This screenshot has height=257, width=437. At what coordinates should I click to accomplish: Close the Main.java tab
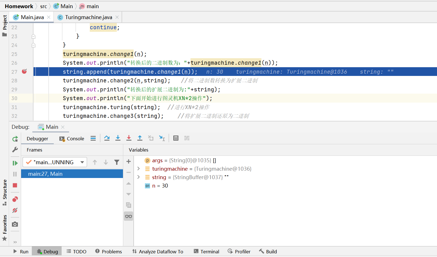click(49, 17)
